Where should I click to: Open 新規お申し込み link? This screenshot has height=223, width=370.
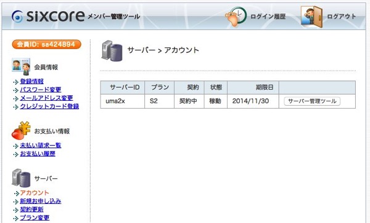40,201
